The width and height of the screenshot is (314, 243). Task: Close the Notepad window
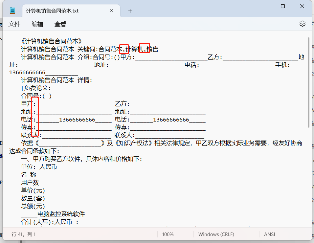point(302,6)
